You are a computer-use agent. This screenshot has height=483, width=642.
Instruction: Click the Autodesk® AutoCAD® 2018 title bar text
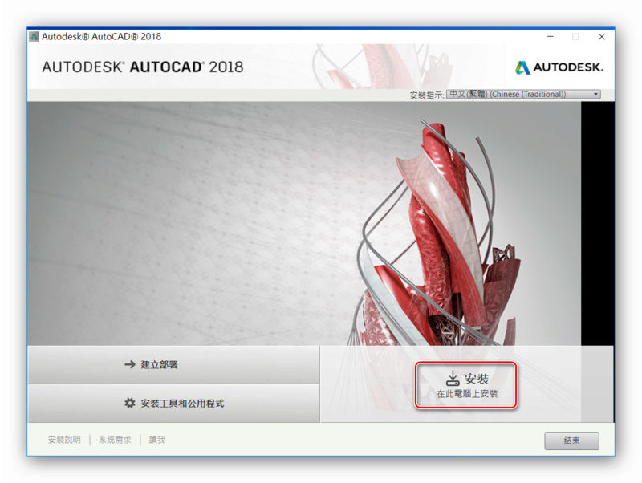(x=101, y=36)
